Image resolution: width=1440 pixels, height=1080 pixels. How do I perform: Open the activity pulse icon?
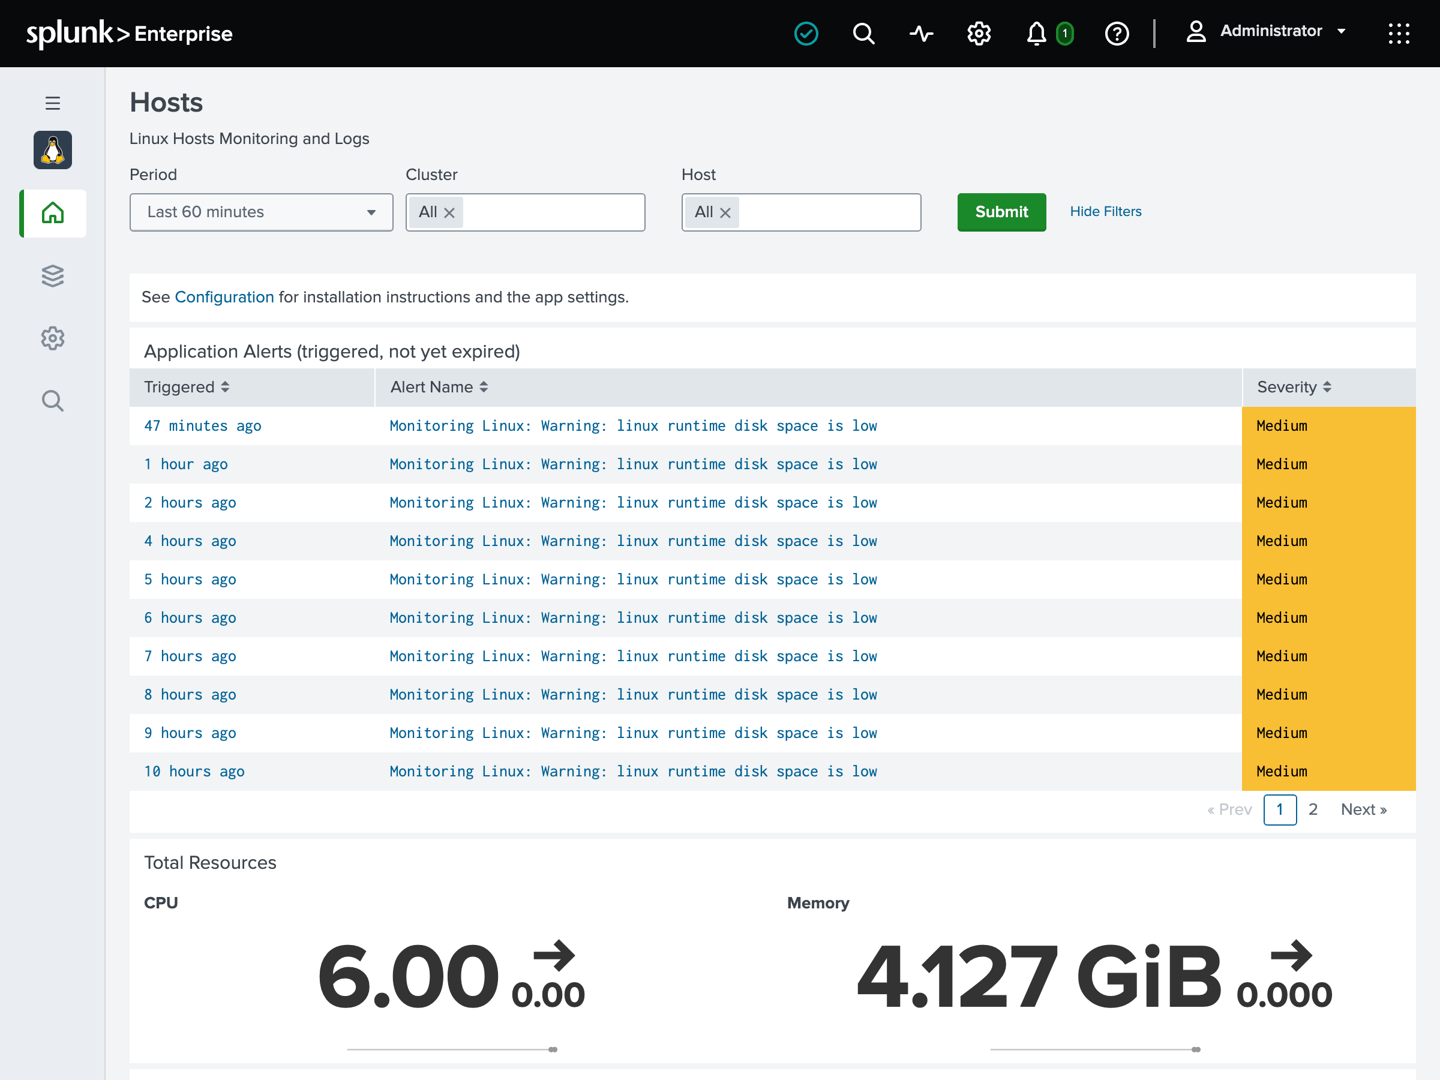click(x=921, y=33)
